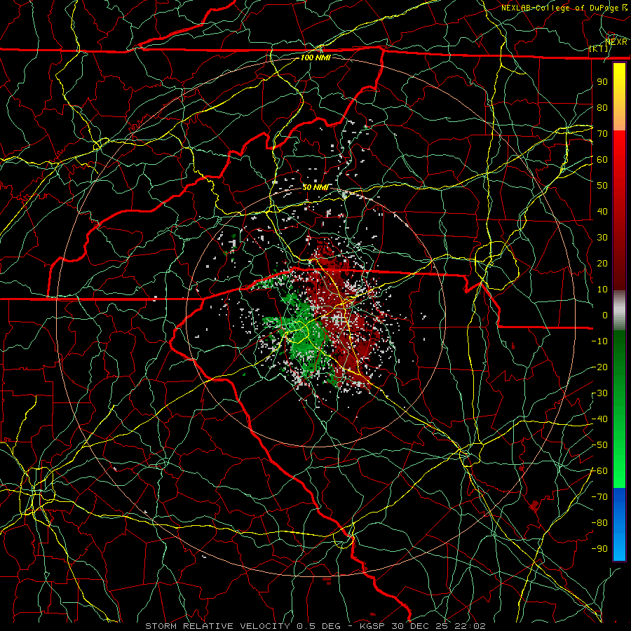Click the "100 NMI" range ring label
The image size is (631, 631).
coord(315,57)
